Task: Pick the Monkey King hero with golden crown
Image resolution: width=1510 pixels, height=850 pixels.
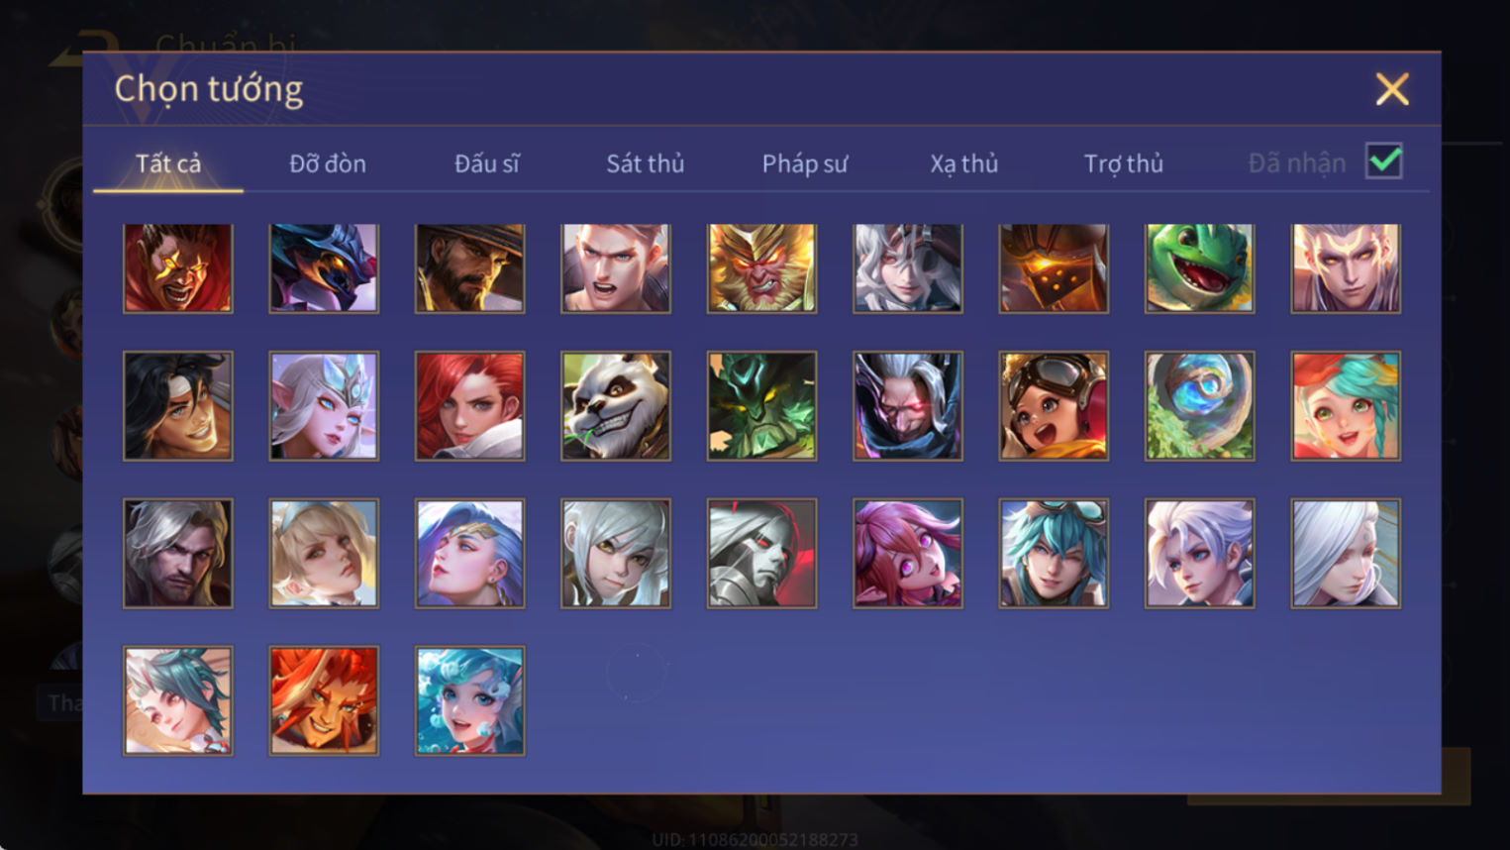Action: [x=761, y=267]
